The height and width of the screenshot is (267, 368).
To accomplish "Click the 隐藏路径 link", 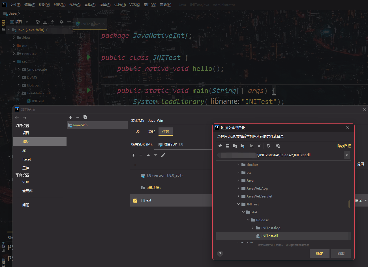I will pos(344,146).
